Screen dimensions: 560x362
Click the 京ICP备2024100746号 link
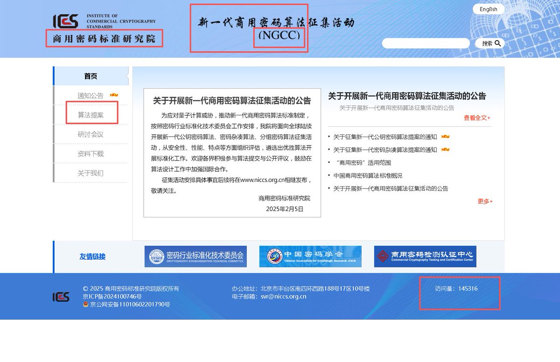click(x=112, y=296)
